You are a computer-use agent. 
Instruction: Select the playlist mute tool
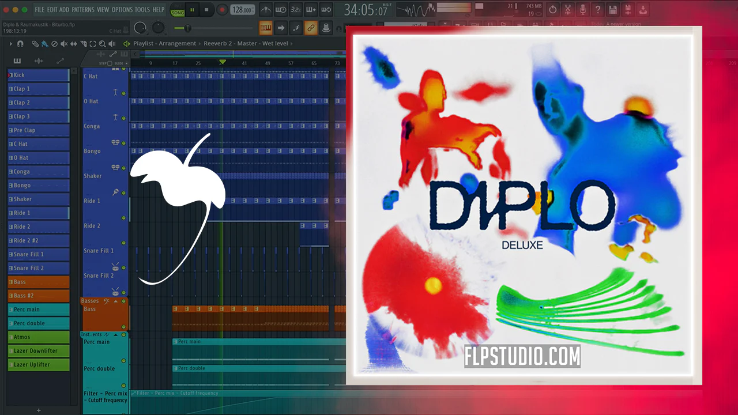pyautogui.click(x=64, y=44)
